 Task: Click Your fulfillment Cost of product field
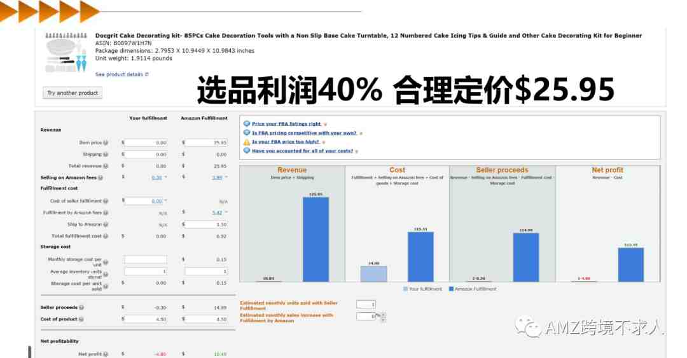tap(146, 319)
